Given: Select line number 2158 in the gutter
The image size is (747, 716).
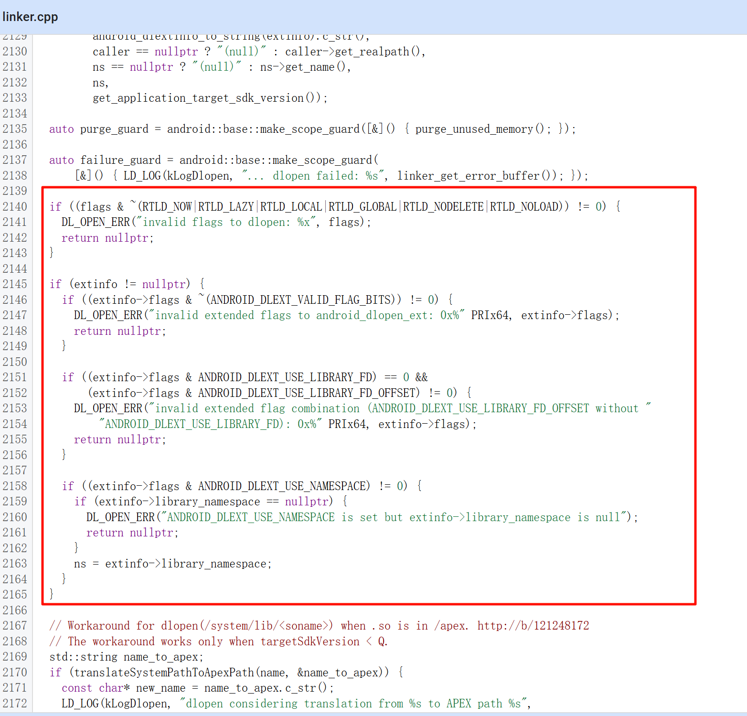Looking at the screenshot, I should (15, 486).
